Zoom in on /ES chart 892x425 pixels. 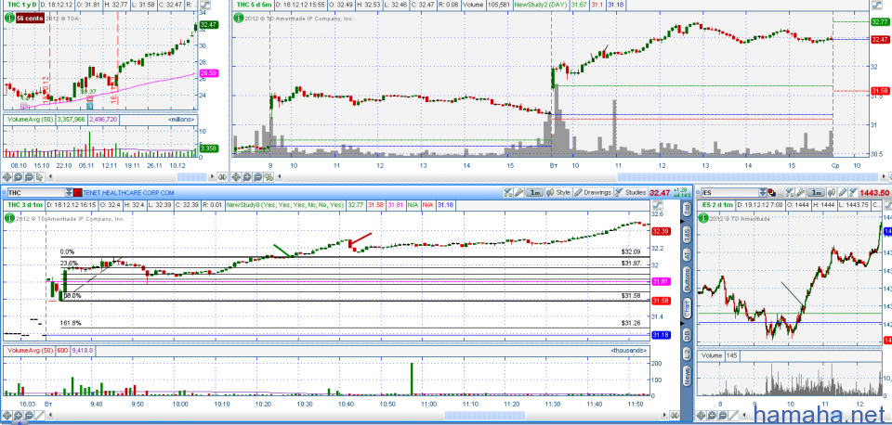(713, 416)
